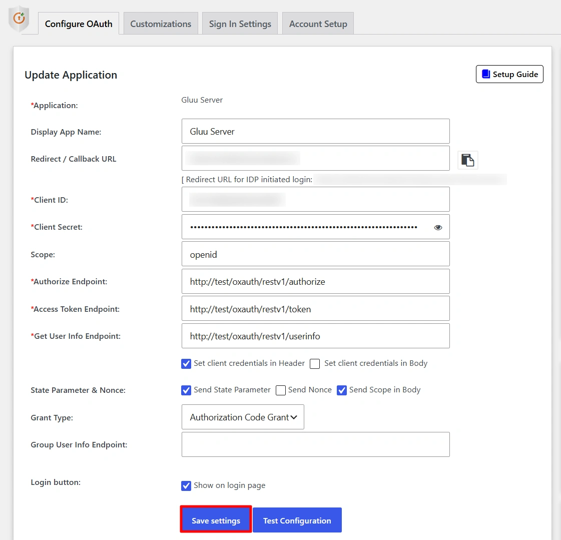Open the Account Setup tab
The width and height of the screenshot is (561, 540).
pos(318,24)
